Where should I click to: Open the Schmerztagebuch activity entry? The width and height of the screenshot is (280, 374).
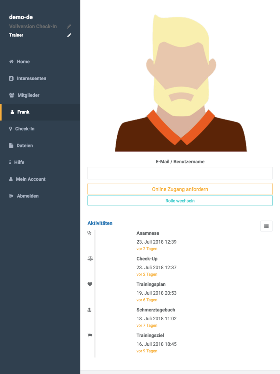156,310
